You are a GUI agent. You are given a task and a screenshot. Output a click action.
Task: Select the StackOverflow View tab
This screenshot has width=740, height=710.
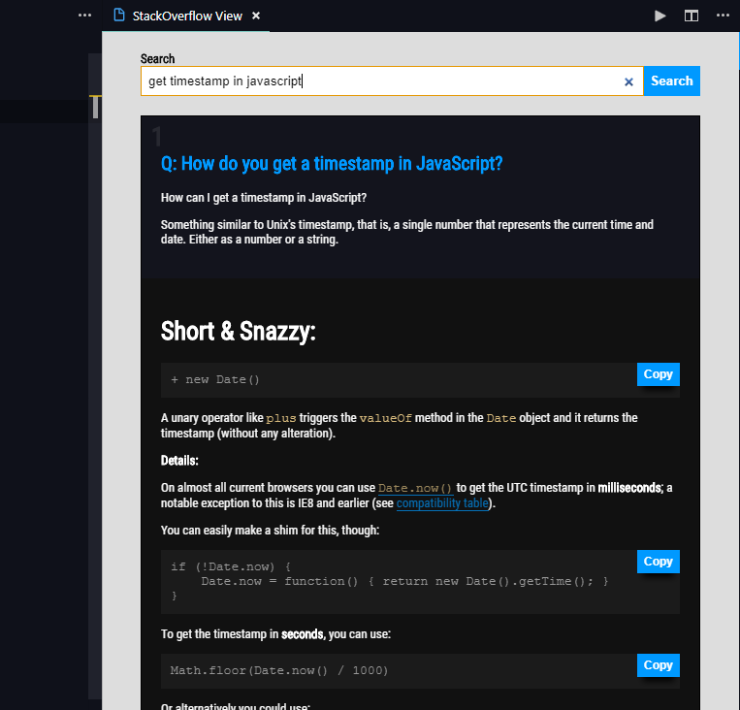[186, 16]
